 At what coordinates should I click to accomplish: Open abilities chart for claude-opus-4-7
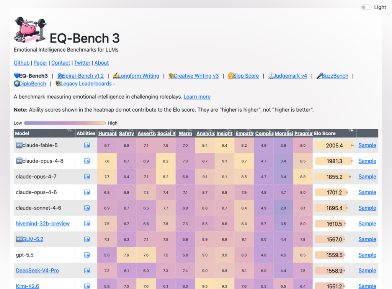point(87,177)
